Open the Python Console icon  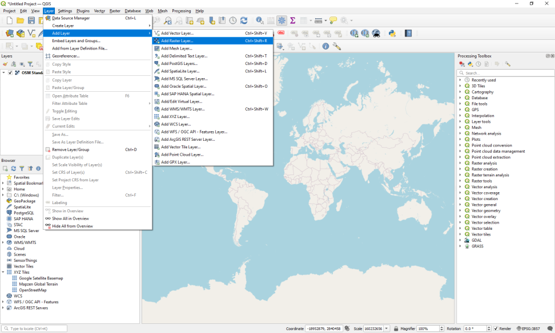pos(392,33)
